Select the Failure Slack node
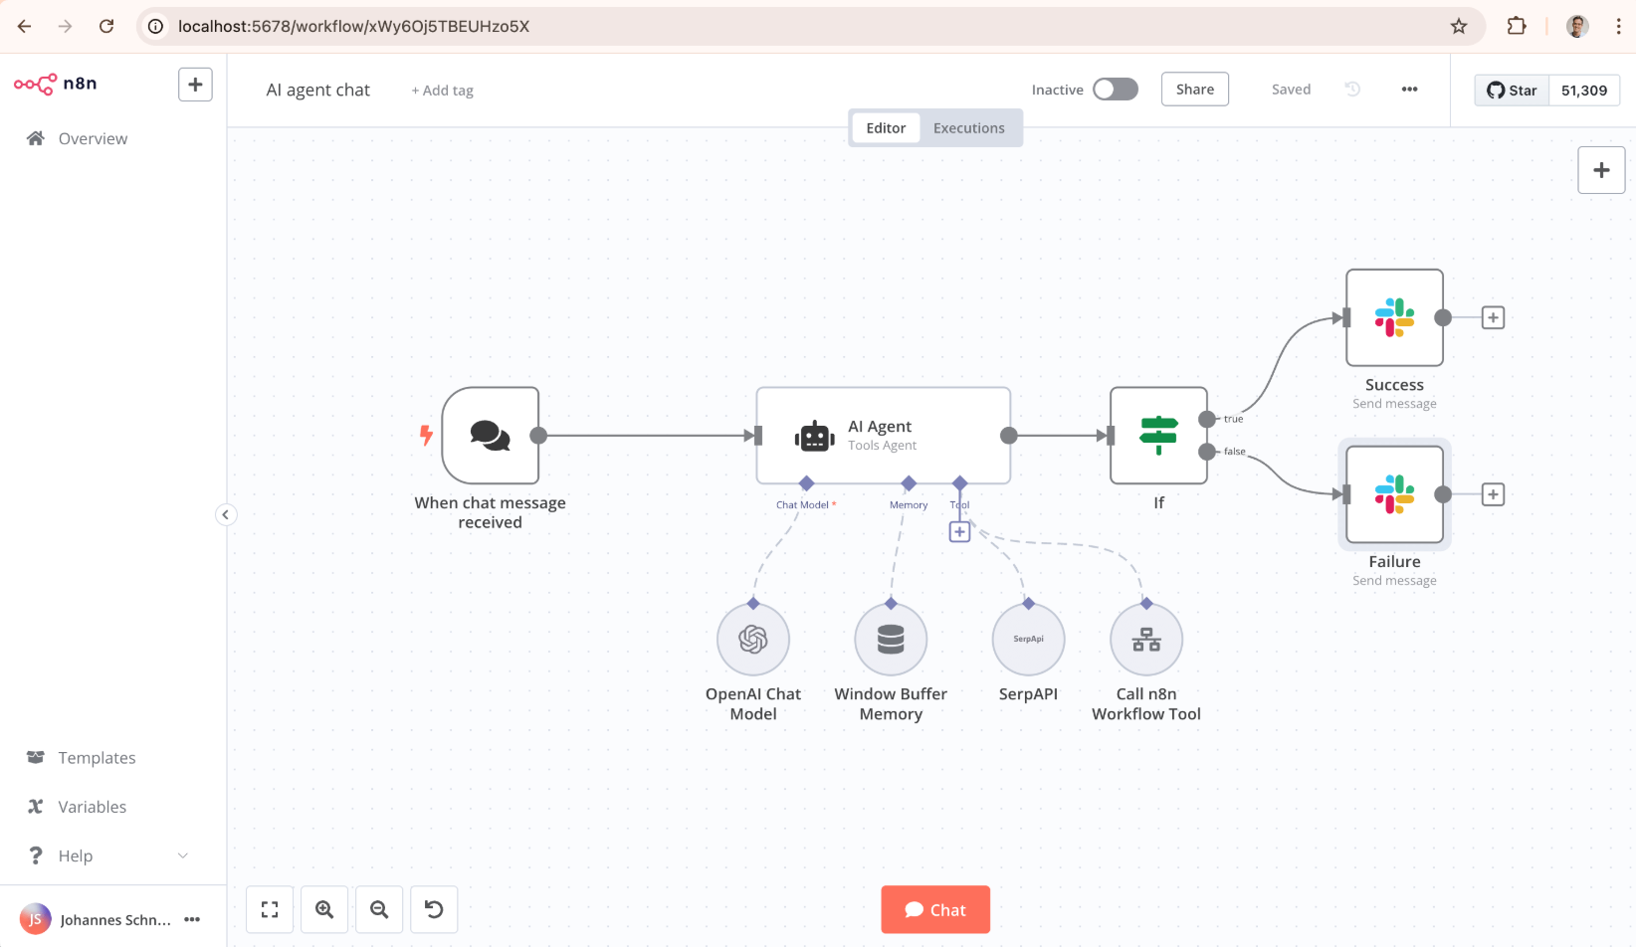This screenshot has height=947, width=1636. [x=1394, y=494]
